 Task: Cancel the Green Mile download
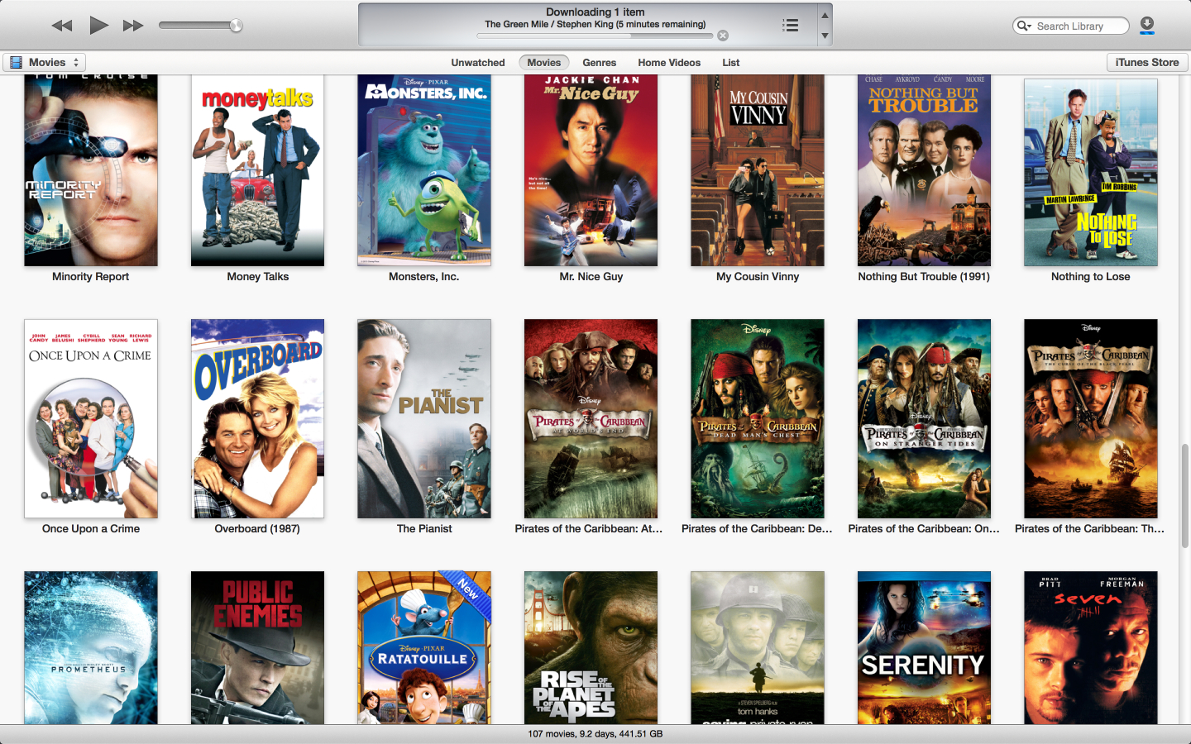coord(723,36)
